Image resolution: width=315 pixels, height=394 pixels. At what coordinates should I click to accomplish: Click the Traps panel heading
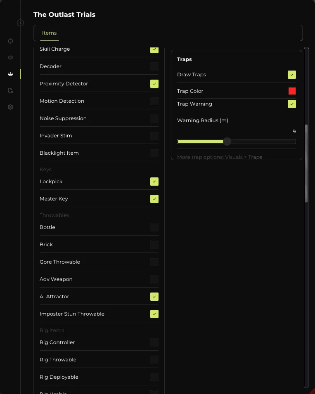[184, 59]
